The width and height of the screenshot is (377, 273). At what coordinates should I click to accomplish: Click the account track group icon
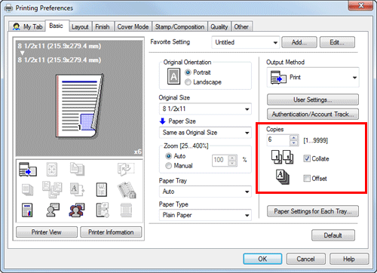pos(77,210)
